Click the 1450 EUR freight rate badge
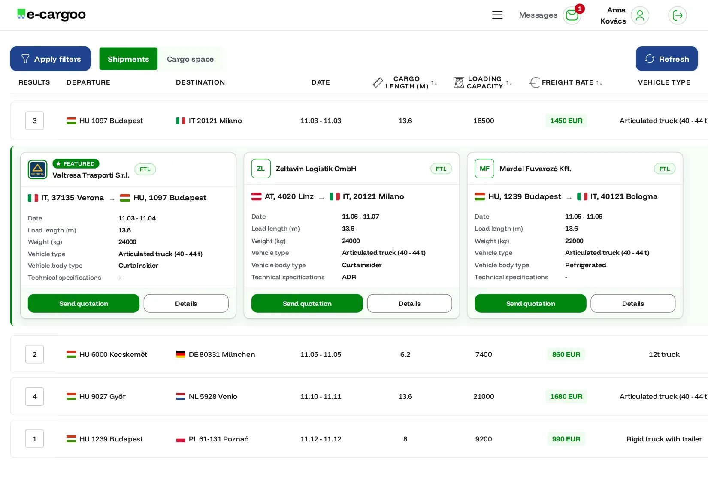The width and height of the screenshot is (708, 489). click(566, 121)
